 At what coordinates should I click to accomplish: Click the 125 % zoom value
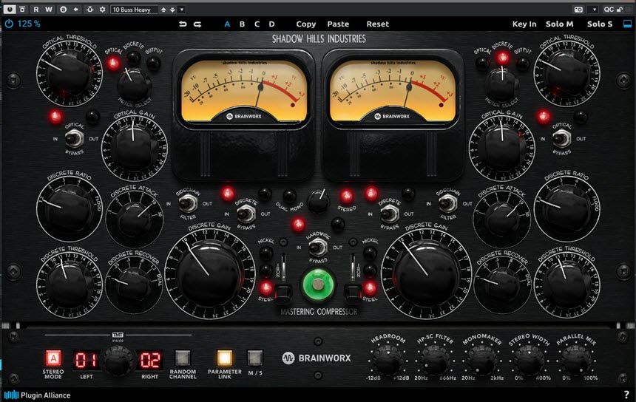[28, 24]
